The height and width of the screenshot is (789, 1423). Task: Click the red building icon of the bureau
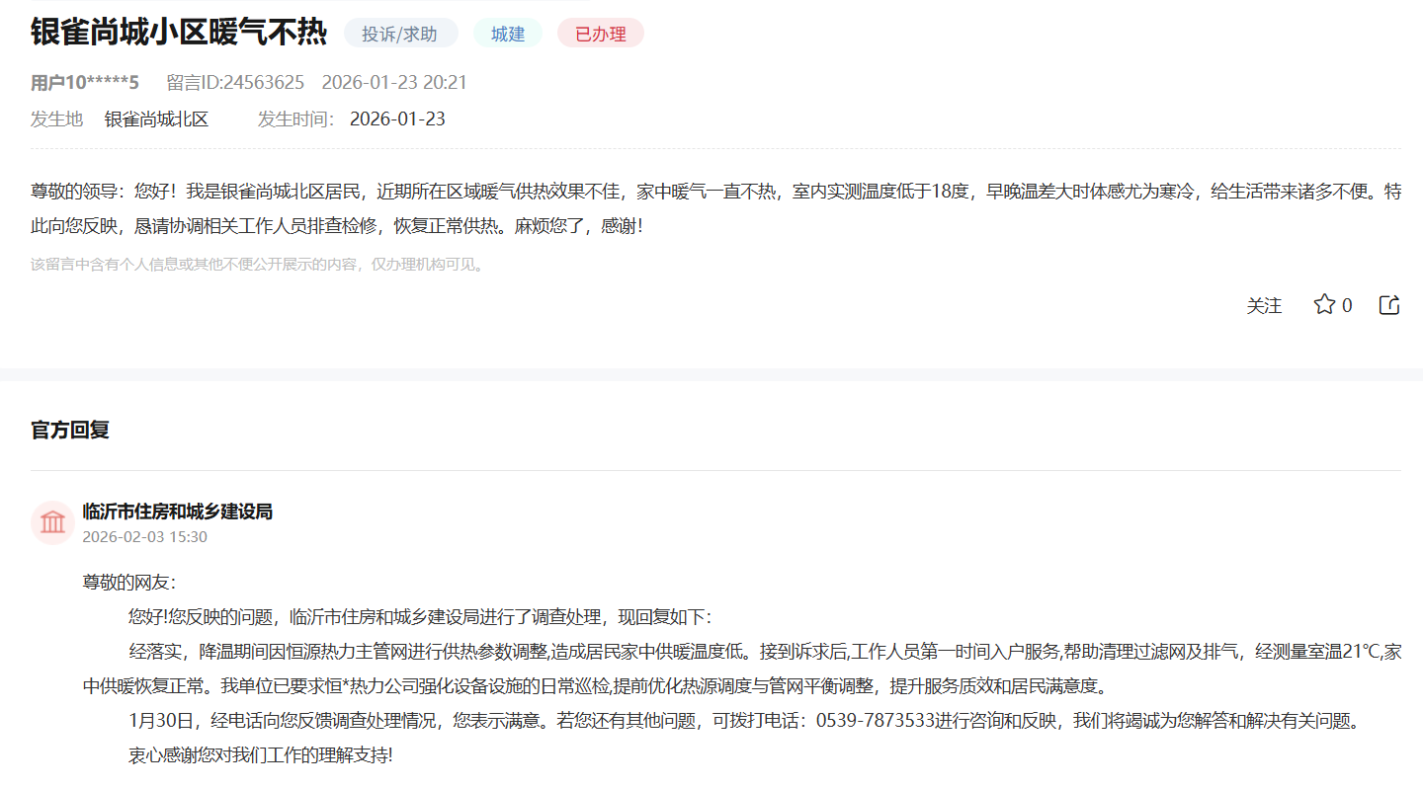52,522
